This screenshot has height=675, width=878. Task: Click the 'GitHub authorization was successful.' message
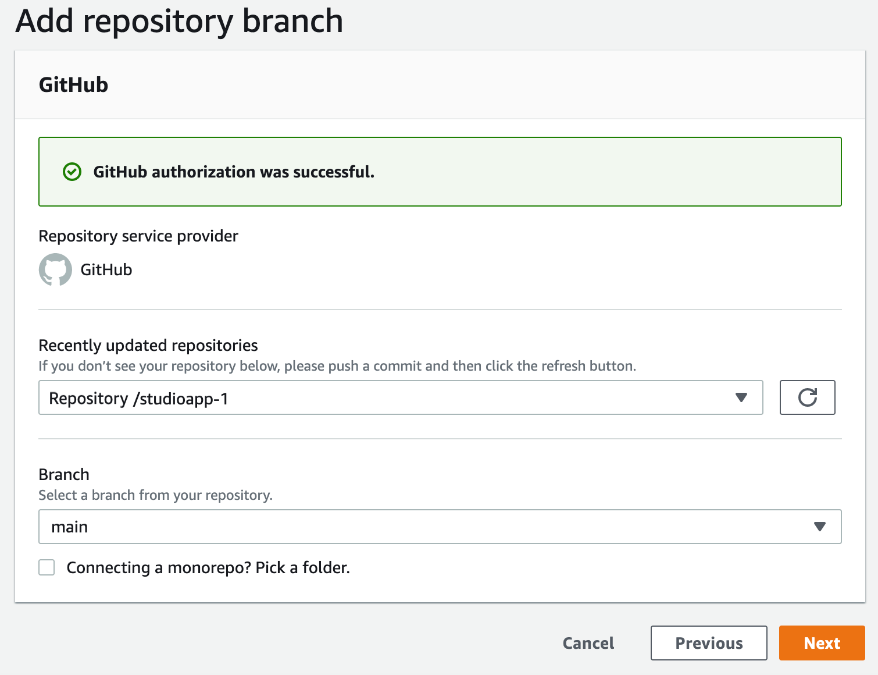click(x=234, y=172)
